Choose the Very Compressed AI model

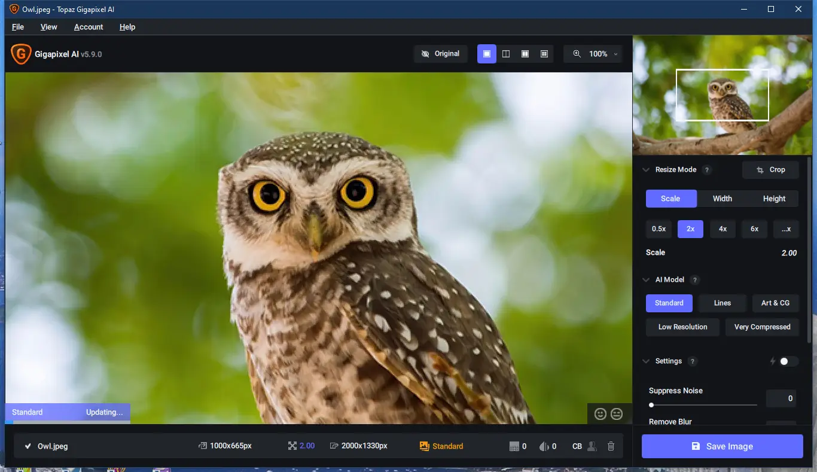762,327
